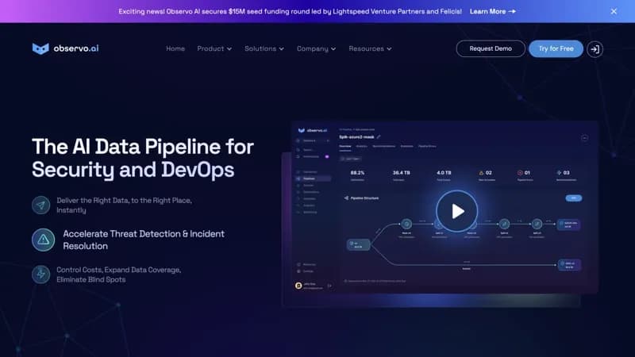
Task: Click the paper plane delivery icon
Action: tap(41, 205)
